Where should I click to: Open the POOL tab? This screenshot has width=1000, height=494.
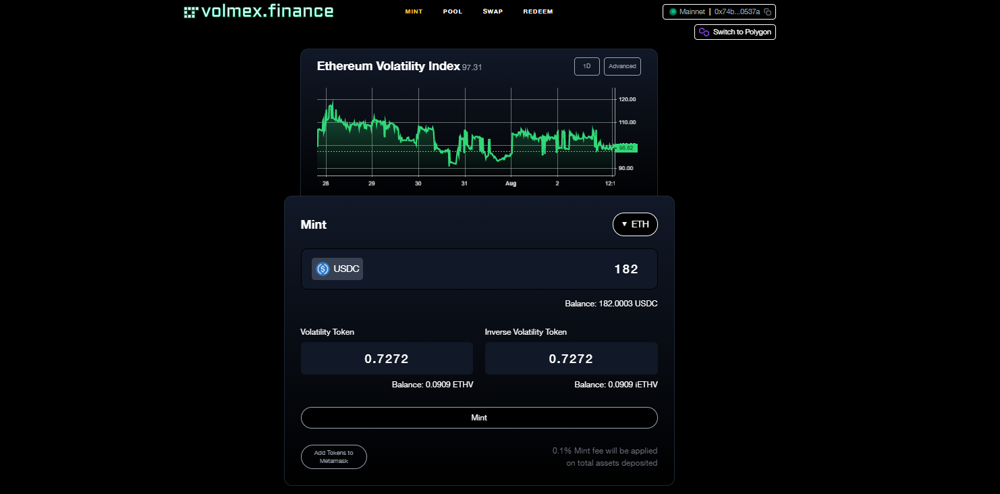click(x=453, y=11)
